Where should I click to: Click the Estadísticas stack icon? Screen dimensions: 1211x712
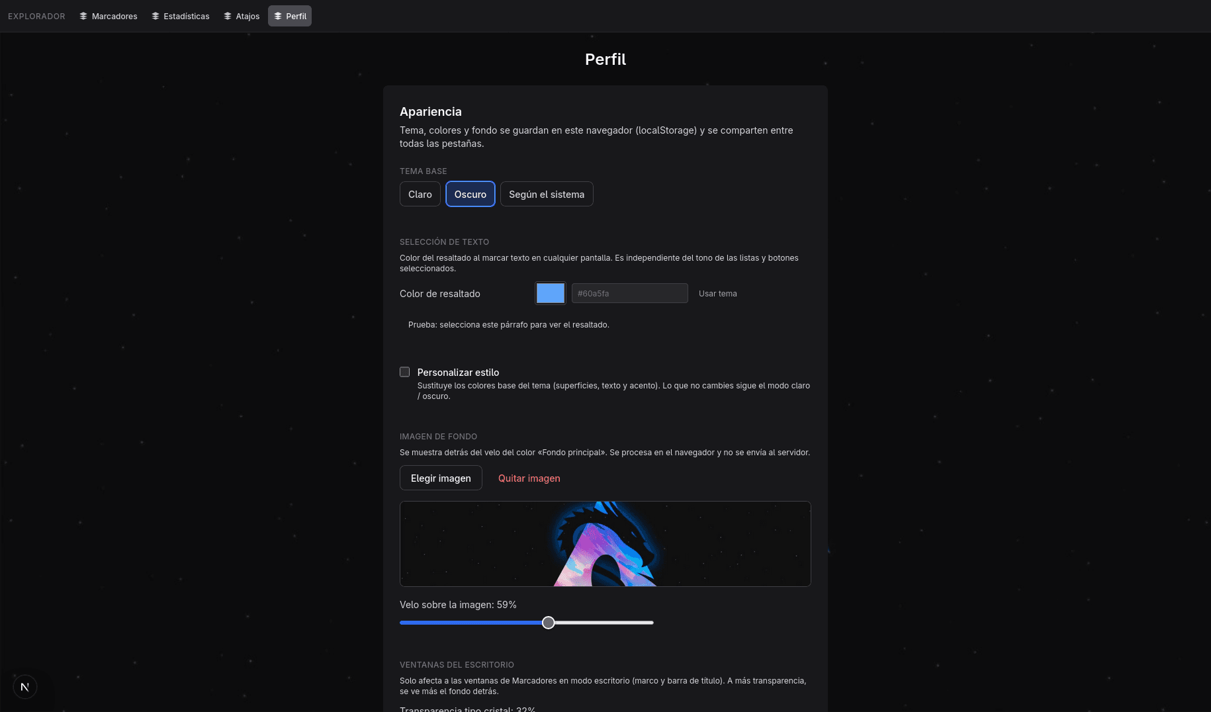tap(156, 16)
